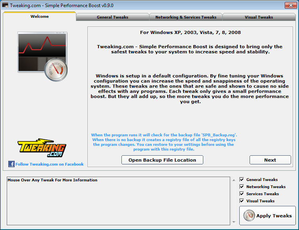Click the Facebook icon
Image resolution: width=299 pixels, height=230 pixels.
point(11,164)
